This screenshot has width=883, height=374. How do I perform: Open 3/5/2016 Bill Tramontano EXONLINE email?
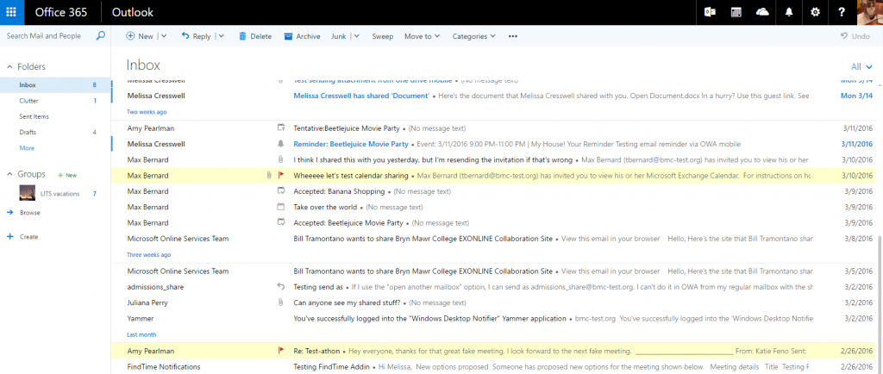point(494,271)
